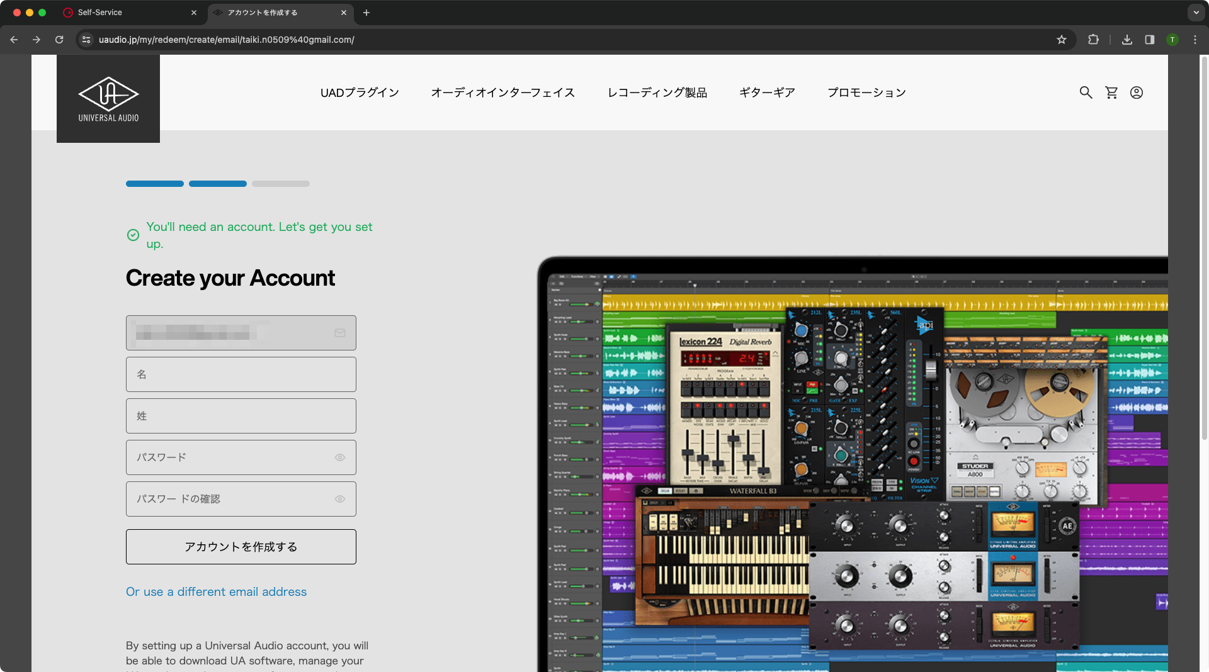Image resolution: width=1209 pixels, height=672 pixels.
Task: Click the Universal Audio logo
Action: point(108,99)
